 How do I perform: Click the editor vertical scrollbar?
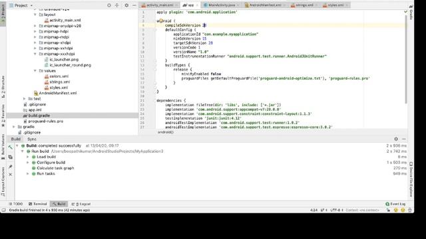coord(406,60)
